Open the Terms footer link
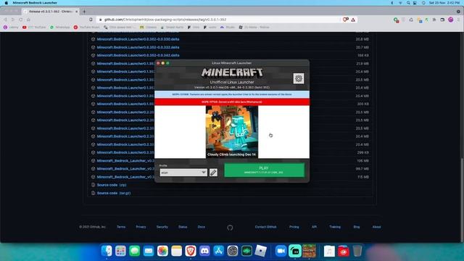The image size is (464, 261). click(121, 227)
